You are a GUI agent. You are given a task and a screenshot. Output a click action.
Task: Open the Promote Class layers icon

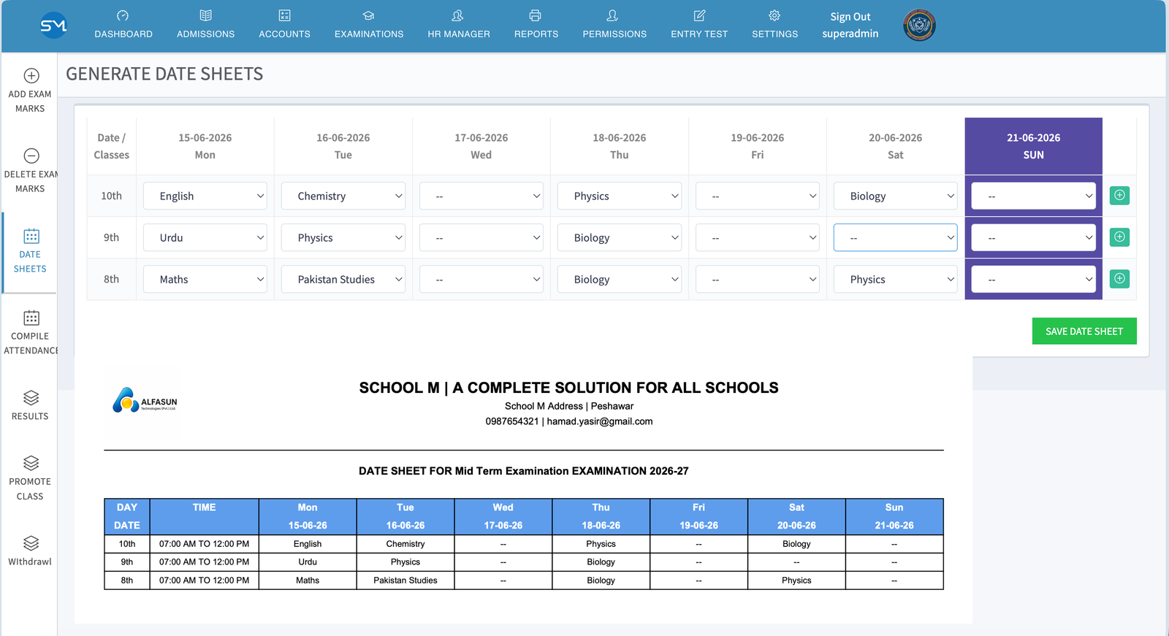31,464
